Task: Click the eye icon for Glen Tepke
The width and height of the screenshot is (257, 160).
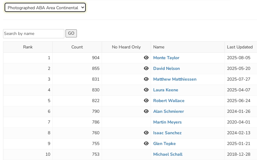Action: pyautogui.click(x=146, y=143)
